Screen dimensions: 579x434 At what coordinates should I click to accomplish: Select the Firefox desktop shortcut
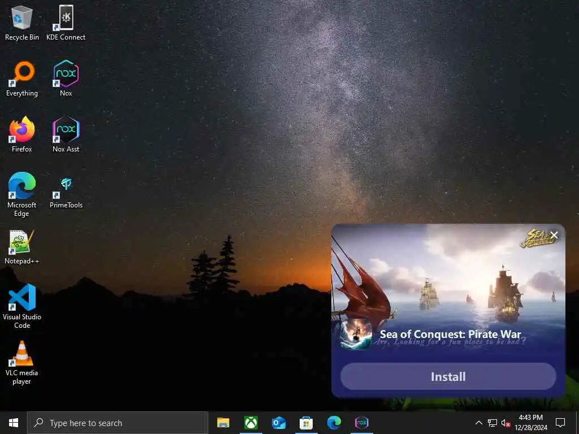point(22,134)
